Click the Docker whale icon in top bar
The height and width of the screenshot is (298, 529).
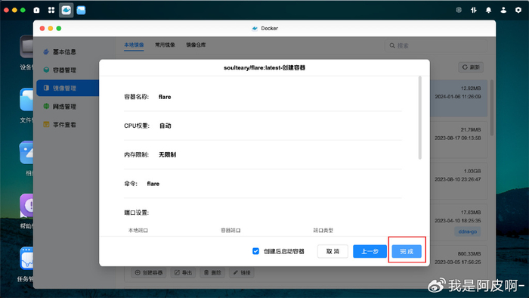(67, 10)
